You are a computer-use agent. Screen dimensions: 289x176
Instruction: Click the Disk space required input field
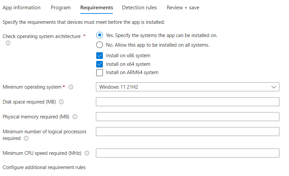point(187,102)
